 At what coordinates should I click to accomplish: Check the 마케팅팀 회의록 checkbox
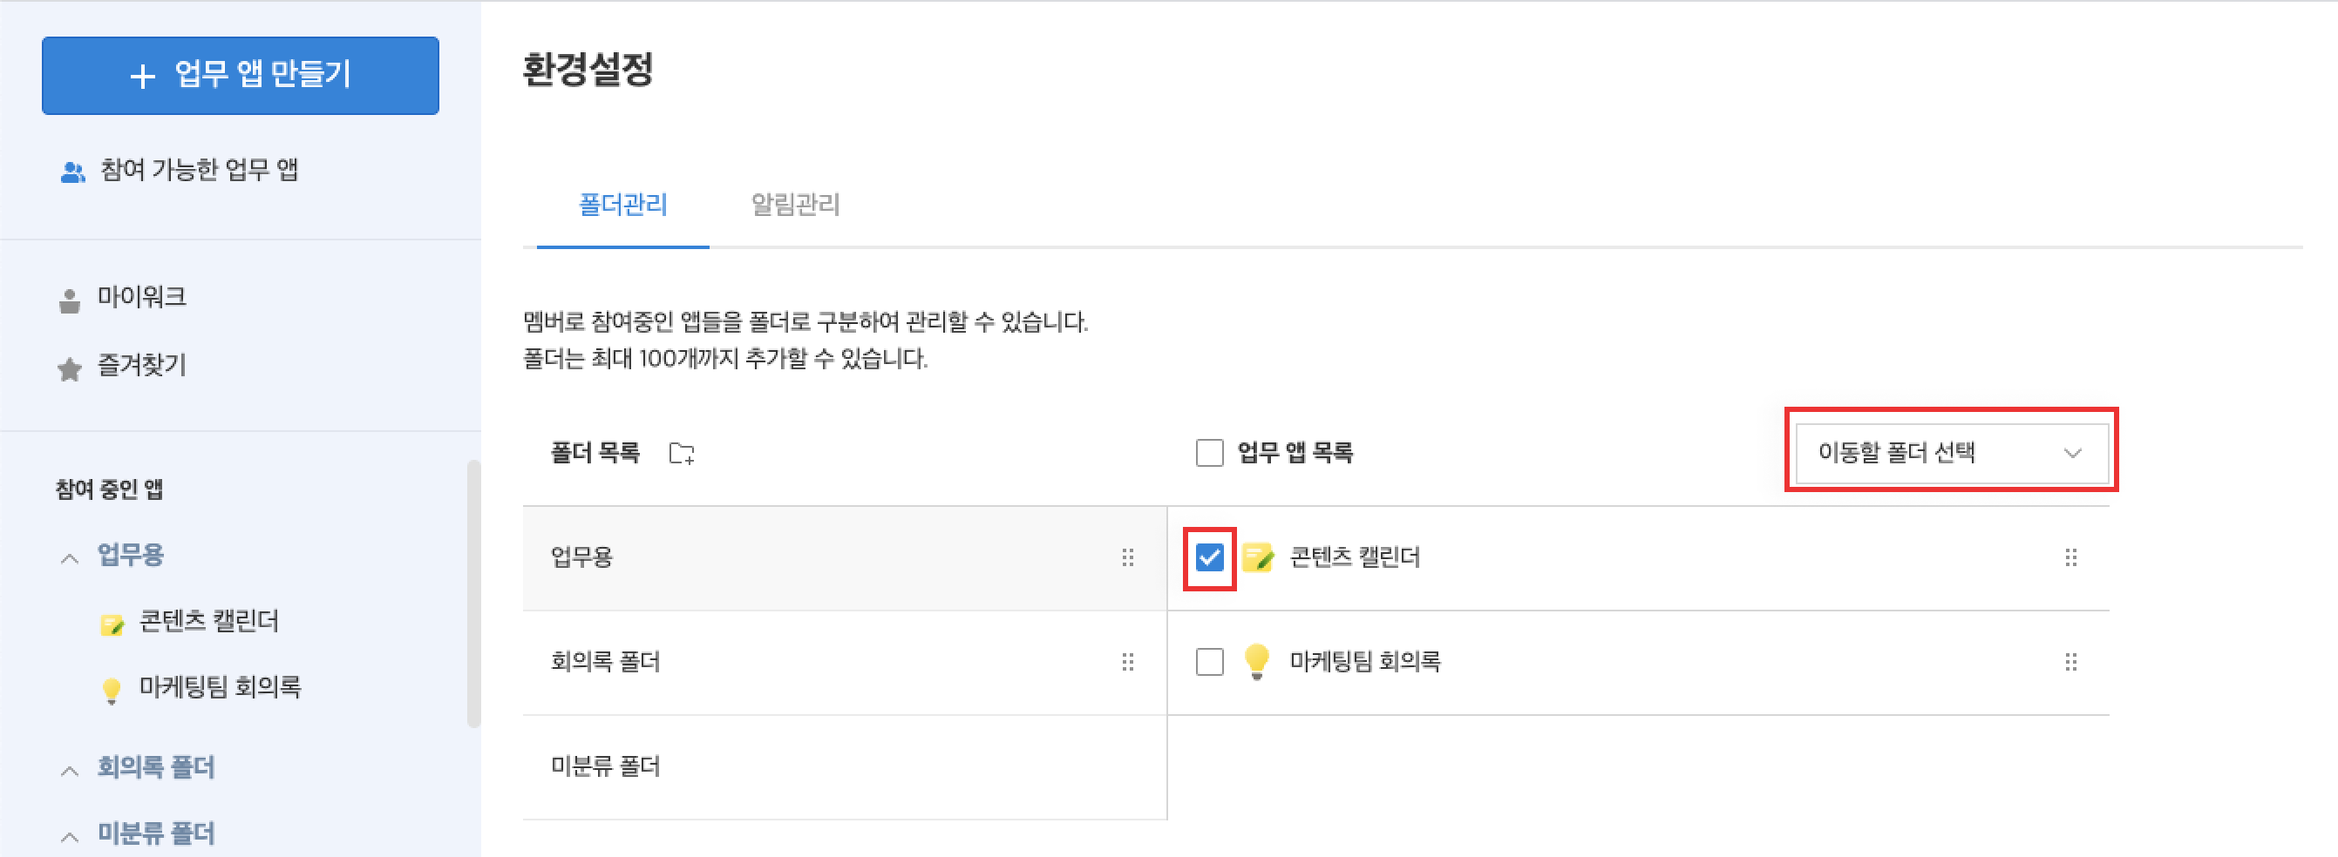click(1209, 662)
